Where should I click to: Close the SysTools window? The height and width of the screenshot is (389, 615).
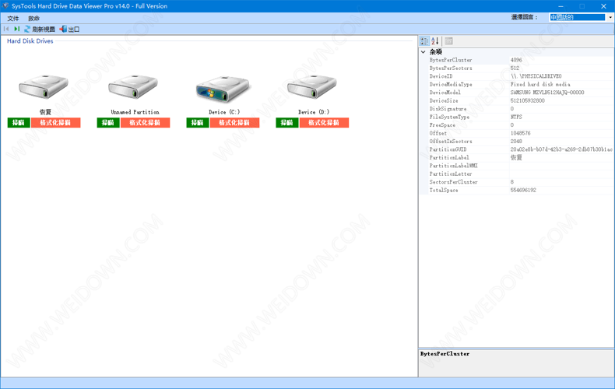pyautogui.click(x=603, y=6)
